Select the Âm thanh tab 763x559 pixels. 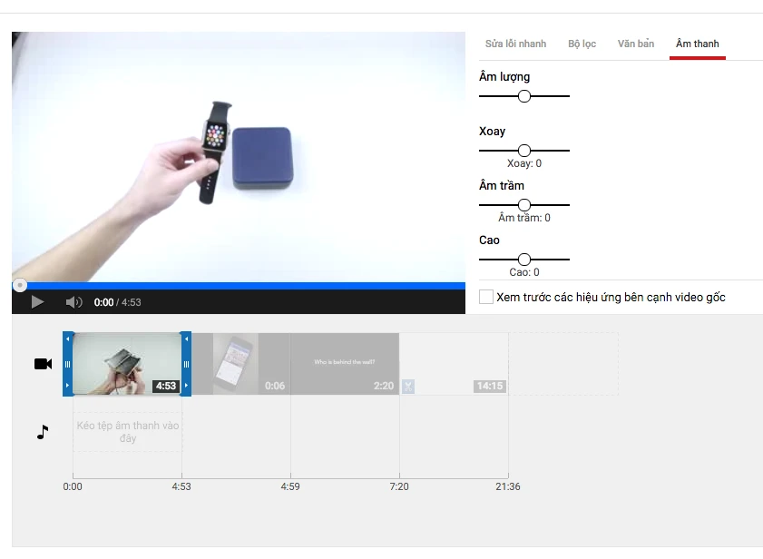[x=697, y=43]
